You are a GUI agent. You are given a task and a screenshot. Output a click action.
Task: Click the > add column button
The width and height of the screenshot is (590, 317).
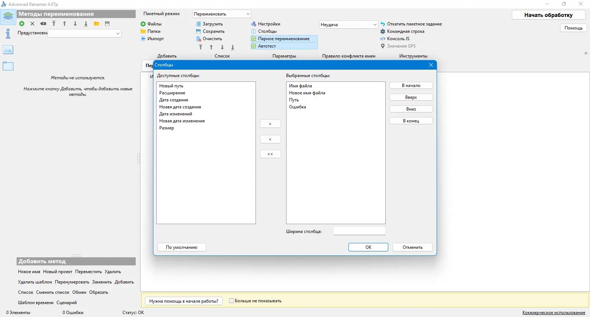point(270,124)
